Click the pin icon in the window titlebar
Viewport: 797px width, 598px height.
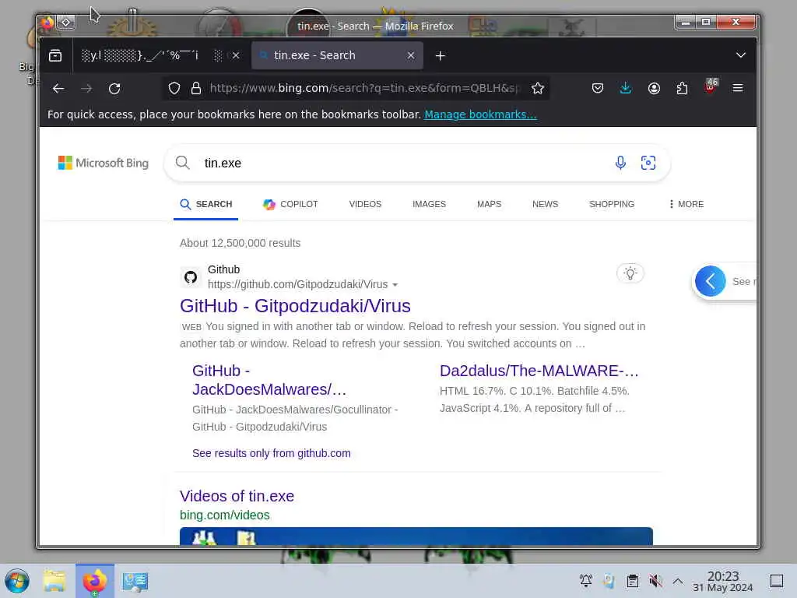(66, 23)
